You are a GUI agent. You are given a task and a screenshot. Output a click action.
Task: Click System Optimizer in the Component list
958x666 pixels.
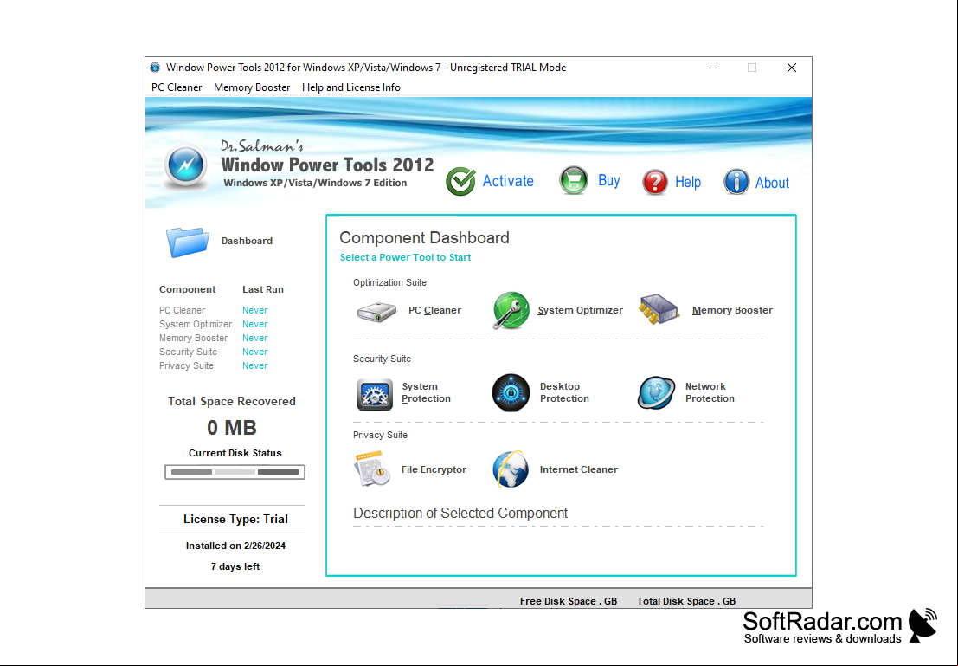[x=196, y=324]
